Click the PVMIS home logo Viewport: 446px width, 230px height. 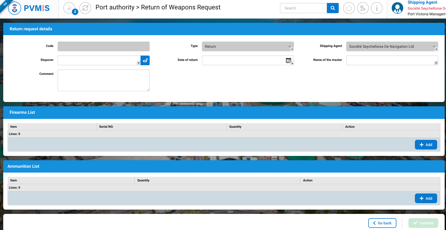(29, 8)
